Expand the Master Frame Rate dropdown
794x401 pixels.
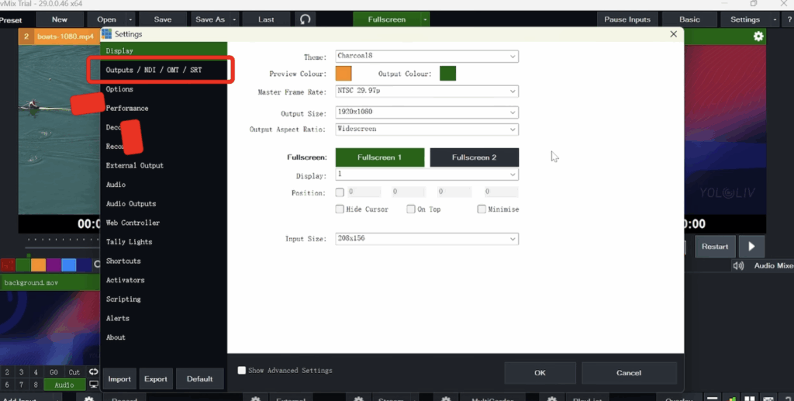pyautogui.click(x=426, y=92)
